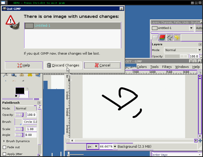Switch to the Layers tab icon
Image resolution: width=203 pixels, height=157 pixels.
[x=155, y=38]
